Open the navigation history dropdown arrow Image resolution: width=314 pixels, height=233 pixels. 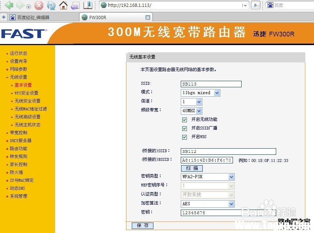click(29, 7)
